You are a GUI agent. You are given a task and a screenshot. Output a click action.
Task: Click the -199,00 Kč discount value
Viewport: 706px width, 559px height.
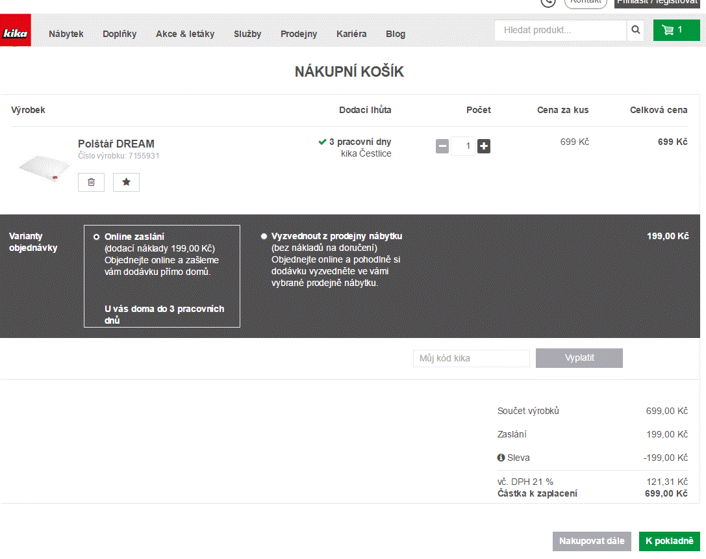pos(666,458)
